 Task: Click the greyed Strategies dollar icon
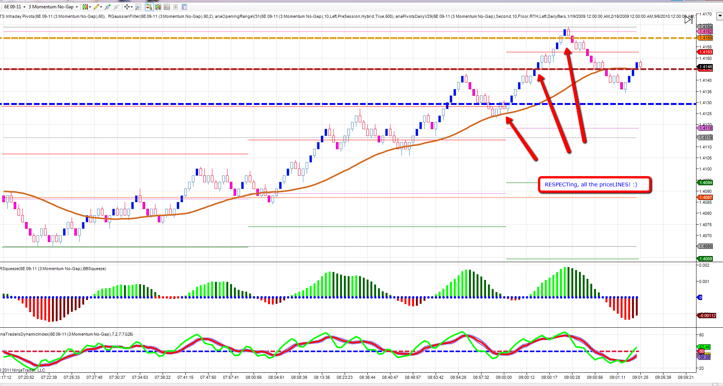176,7
